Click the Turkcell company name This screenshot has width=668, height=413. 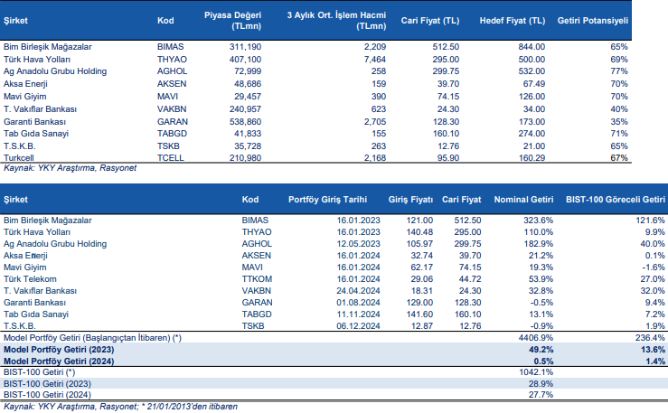(22, 158)
